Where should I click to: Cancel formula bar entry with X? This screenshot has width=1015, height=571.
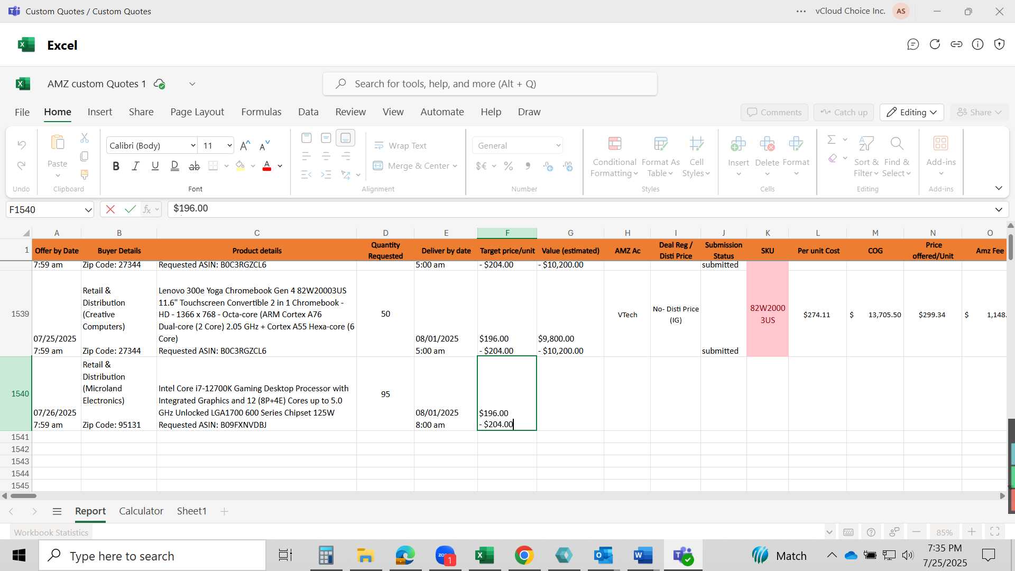110,209
